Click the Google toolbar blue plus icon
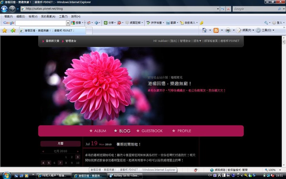The height and width of the screenshot is (179, 286). click(x=96, y=23)
